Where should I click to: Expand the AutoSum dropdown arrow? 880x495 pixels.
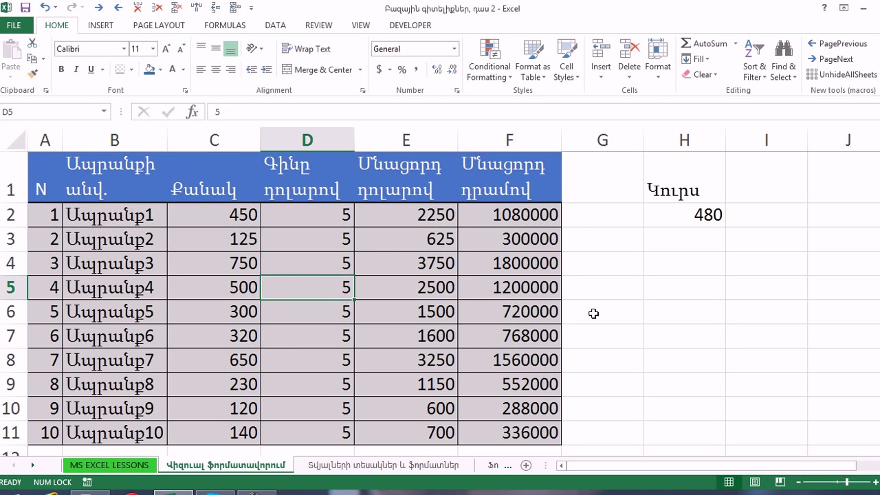point(736,43)
